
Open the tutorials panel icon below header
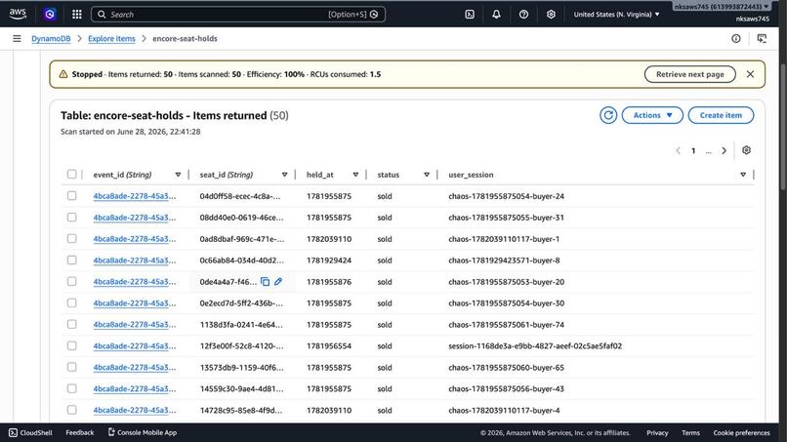762,39
